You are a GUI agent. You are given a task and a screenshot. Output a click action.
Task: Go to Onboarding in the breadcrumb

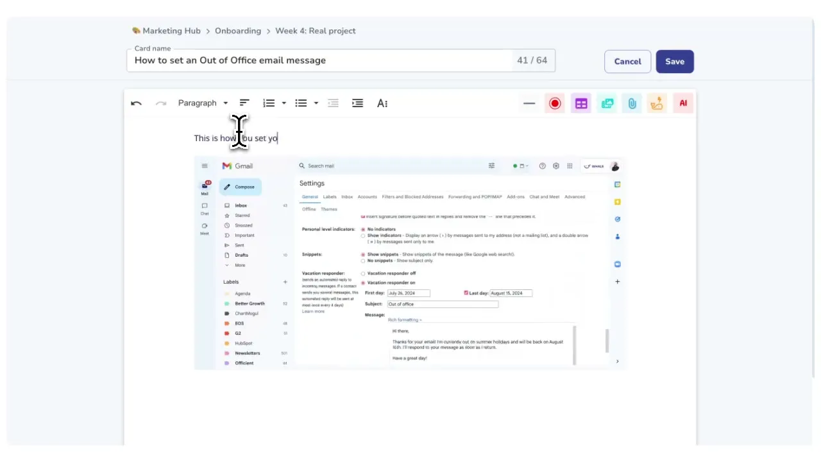(x=238, y=31)
